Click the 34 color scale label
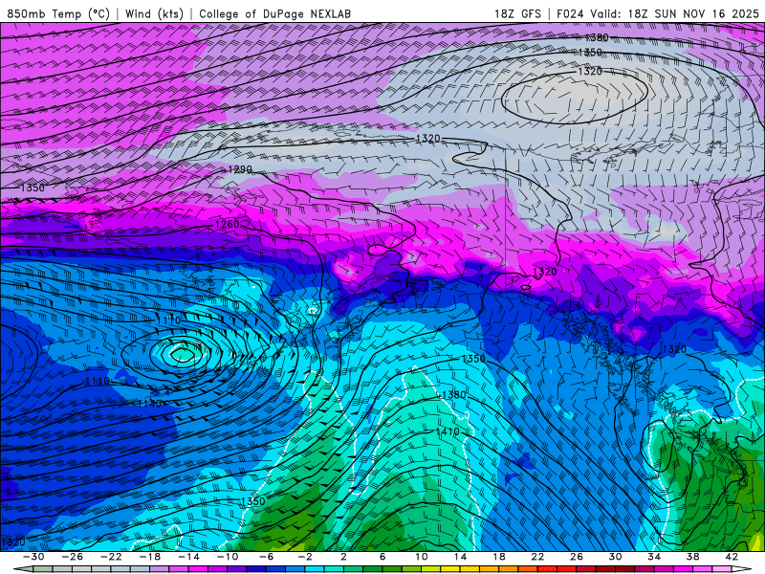 (654, 557)
